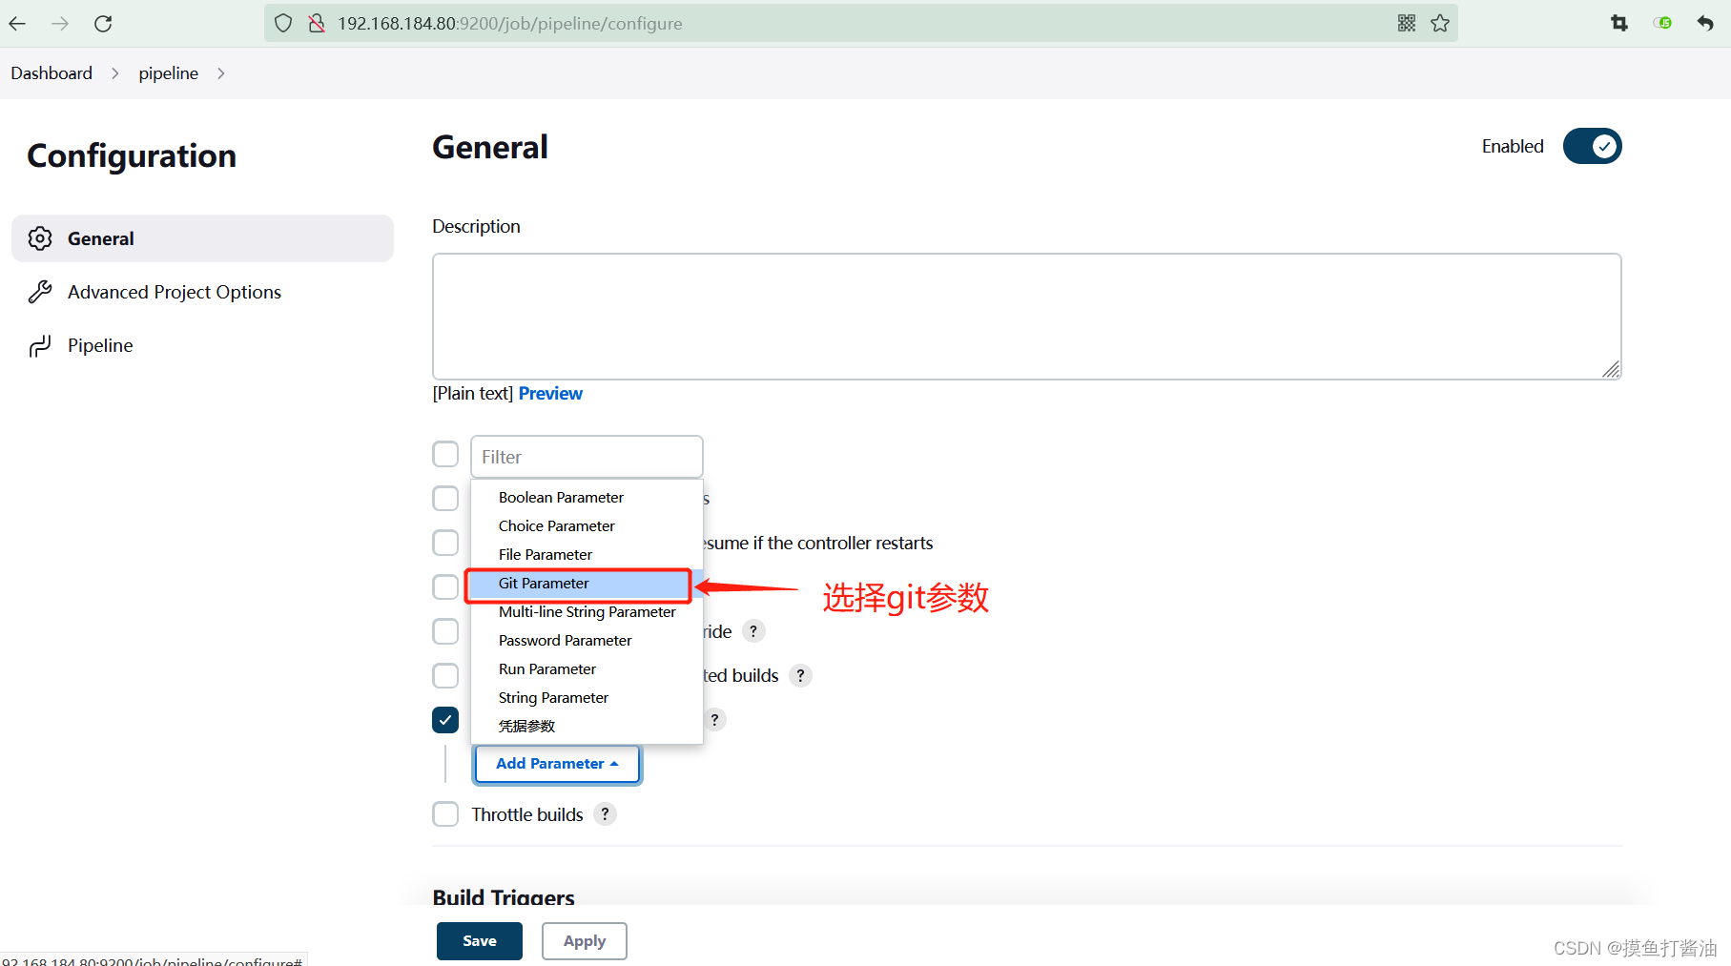The width and height of the screenshot is (1731, 966).
Task: Toggle the Enabled switch off
Action: [x=1592, y=146]
